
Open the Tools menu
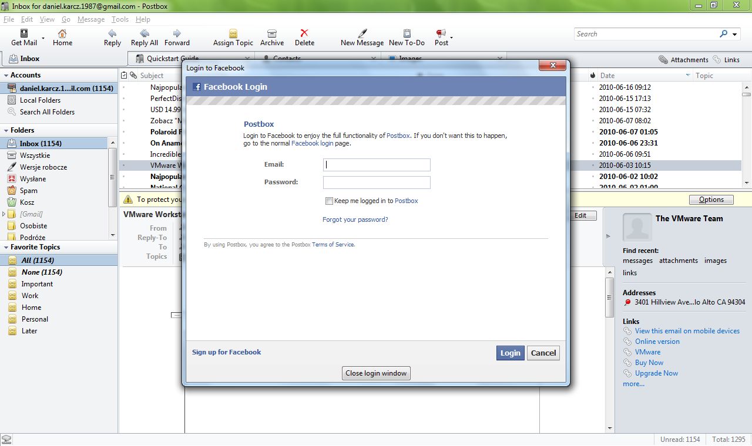[120, 19]
